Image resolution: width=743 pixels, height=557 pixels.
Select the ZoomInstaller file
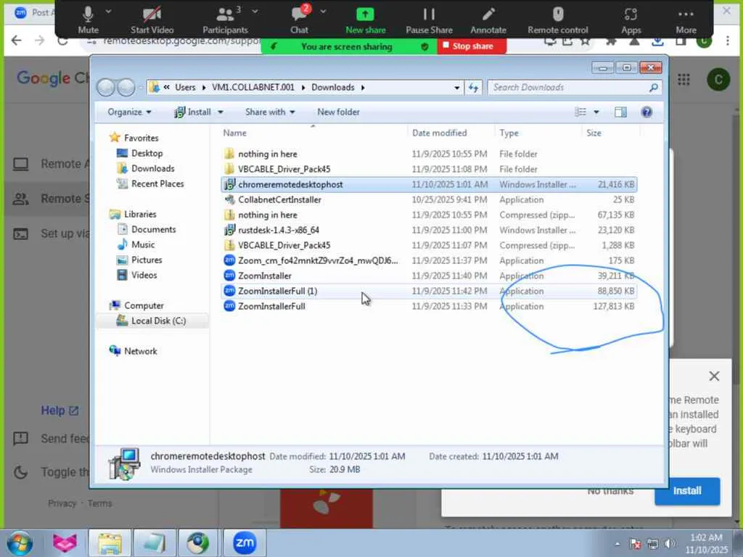click(429, 276)
